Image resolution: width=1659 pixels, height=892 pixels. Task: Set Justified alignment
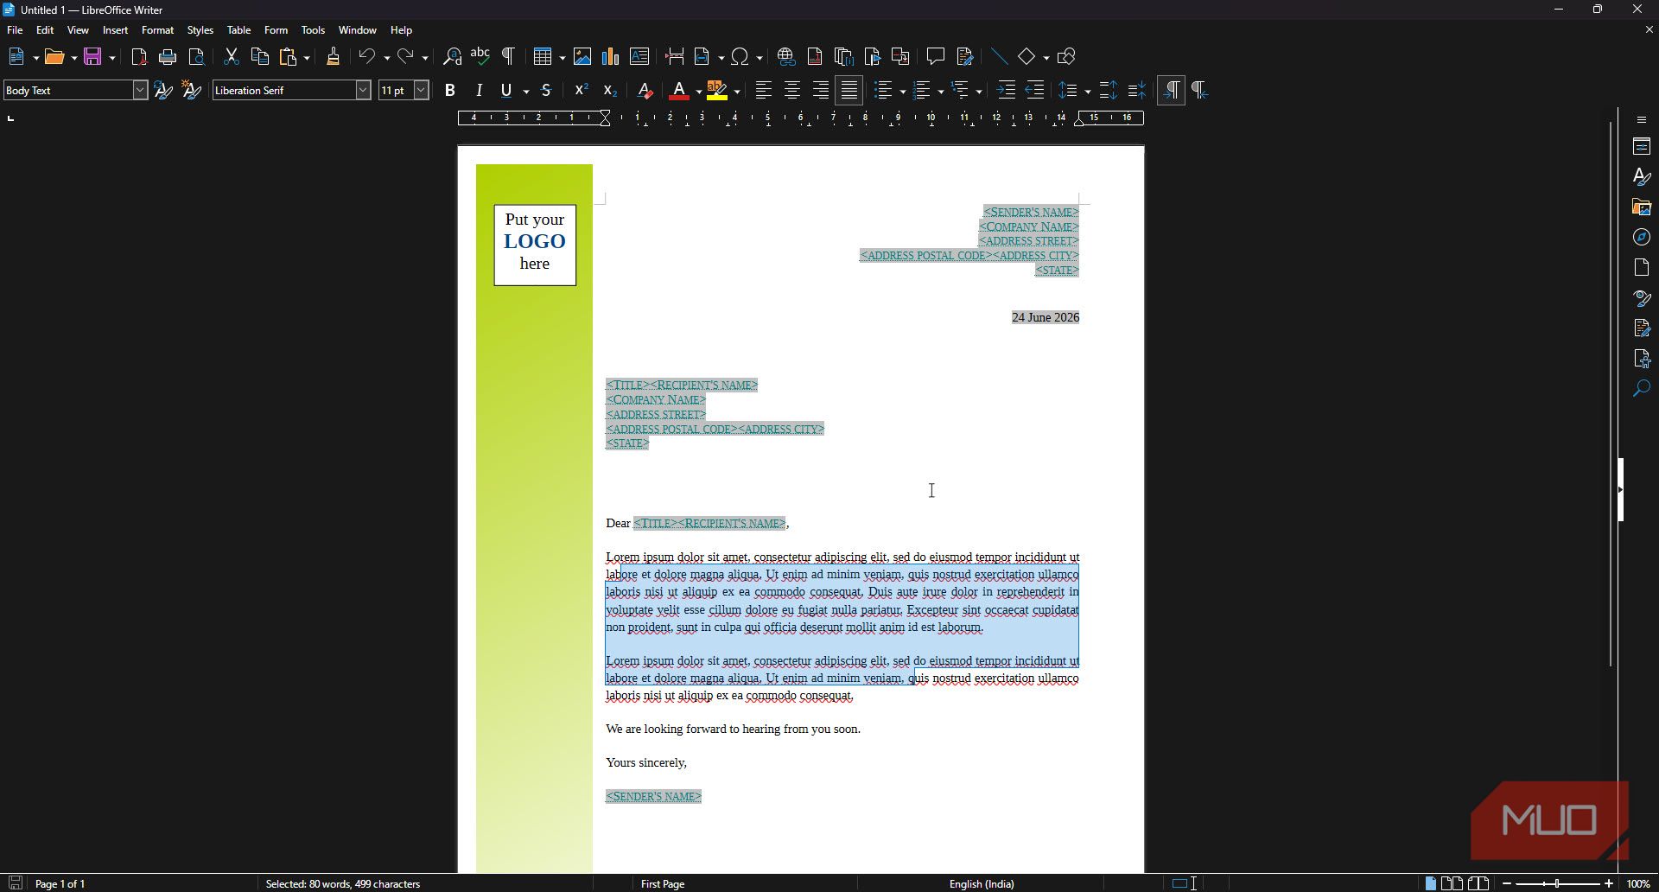click(x=849, y=91)
